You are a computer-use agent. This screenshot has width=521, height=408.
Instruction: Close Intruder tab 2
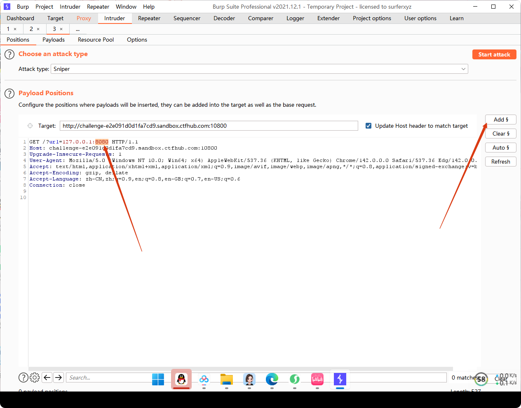click(38, 29)
